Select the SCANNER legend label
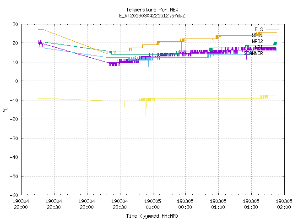293x220 pixels. (253, 53)
